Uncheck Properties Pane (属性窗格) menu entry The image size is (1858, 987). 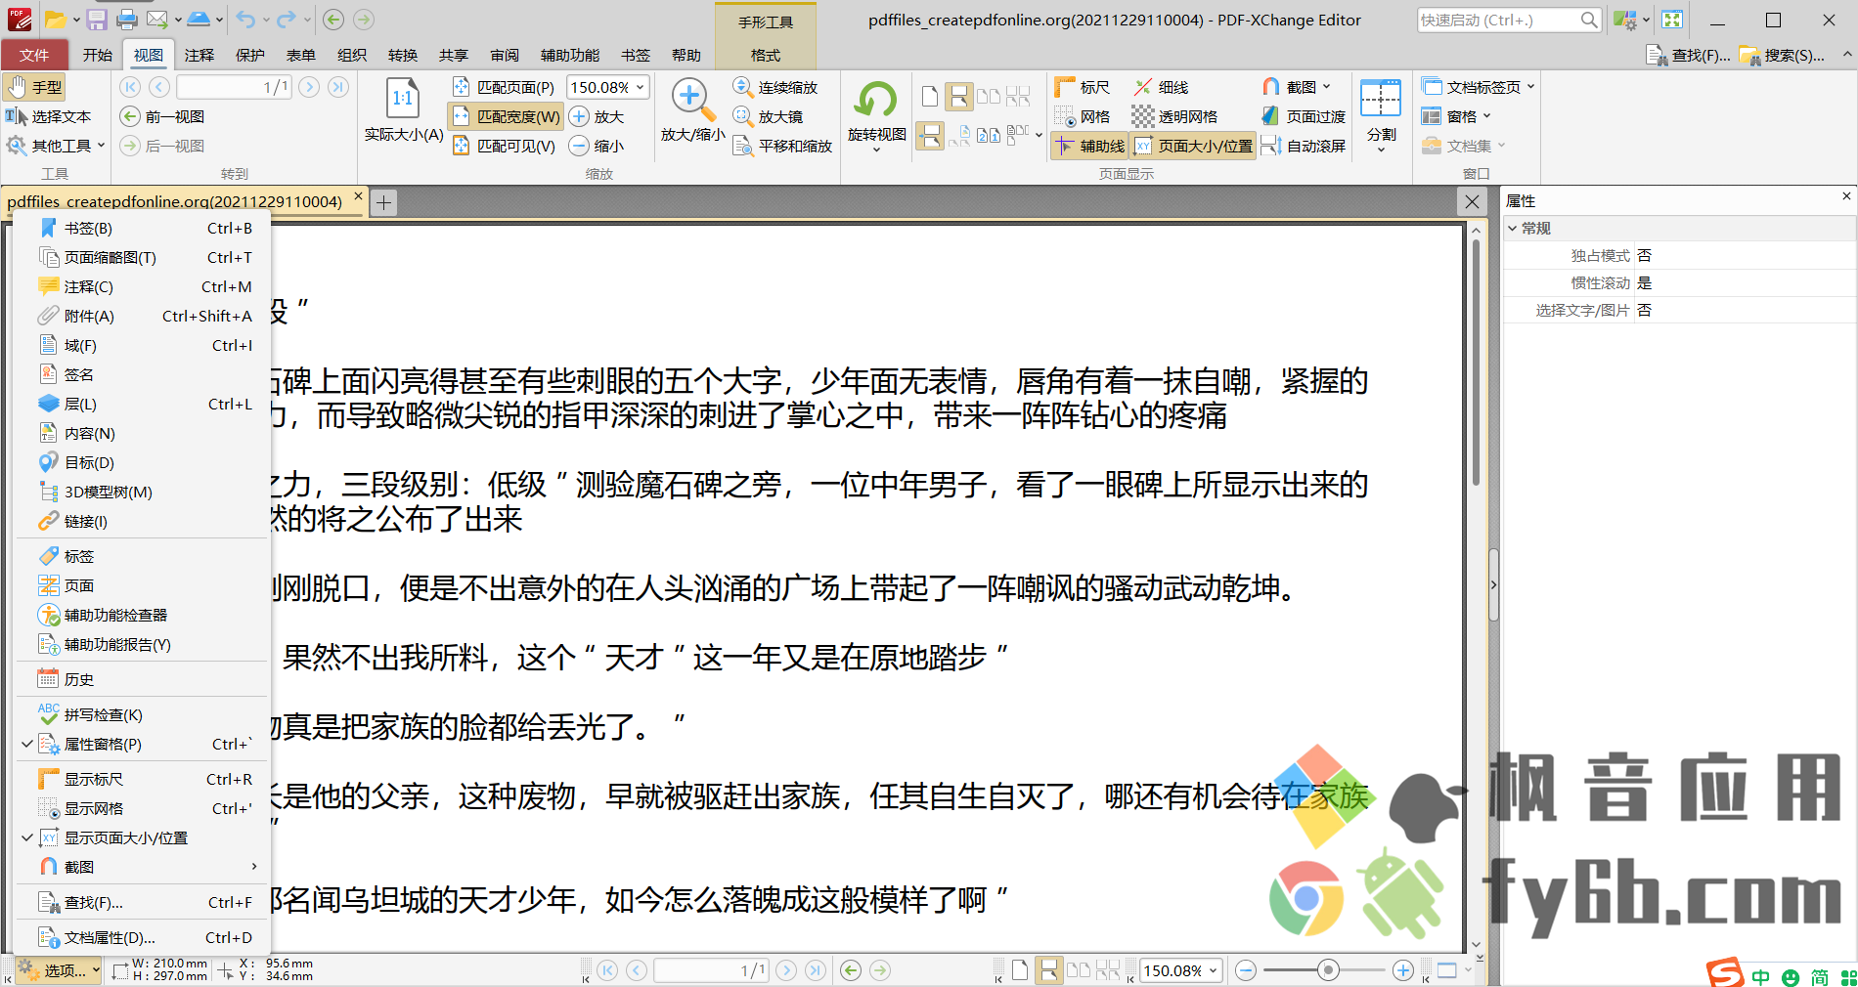[x=145, y=744]
